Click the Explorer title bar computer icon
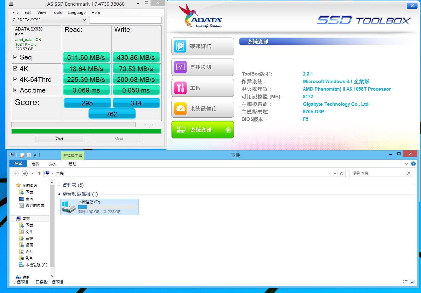 click(x=12, y=155)
